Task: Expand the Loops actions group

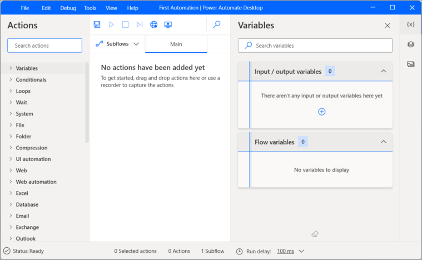Action: coord(11,91)
